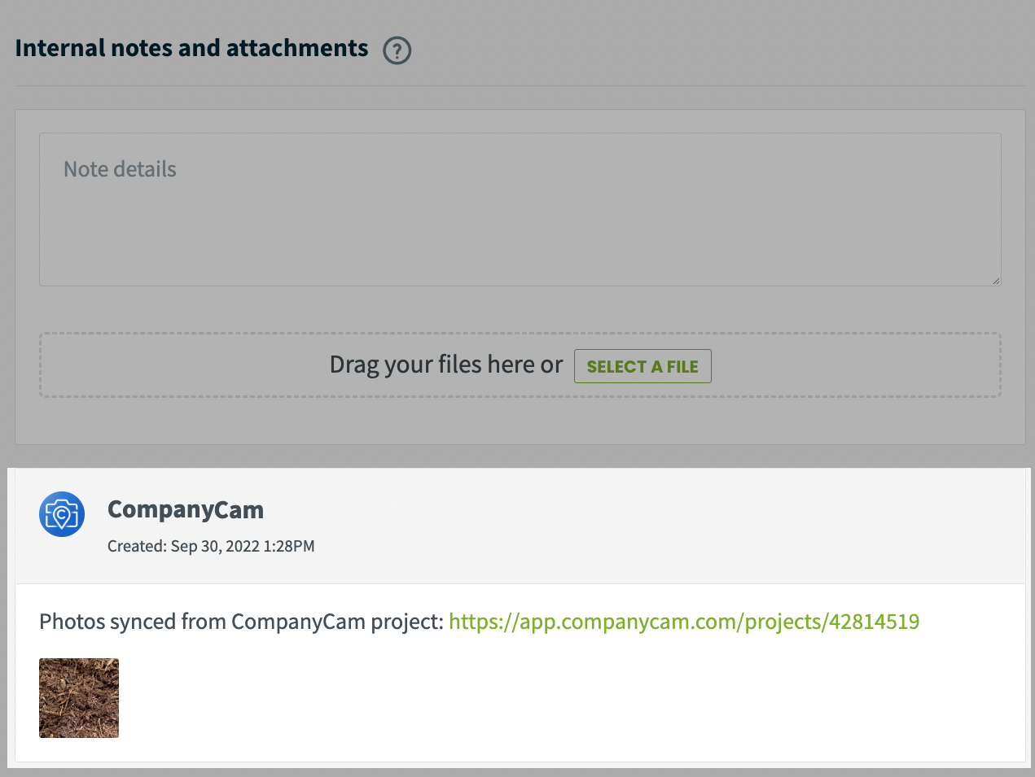Image resolution: width=1035 pixels, height=777 pixels.
Task: Click the blue CompanyCam avatar badge
Action: point(62,514)
